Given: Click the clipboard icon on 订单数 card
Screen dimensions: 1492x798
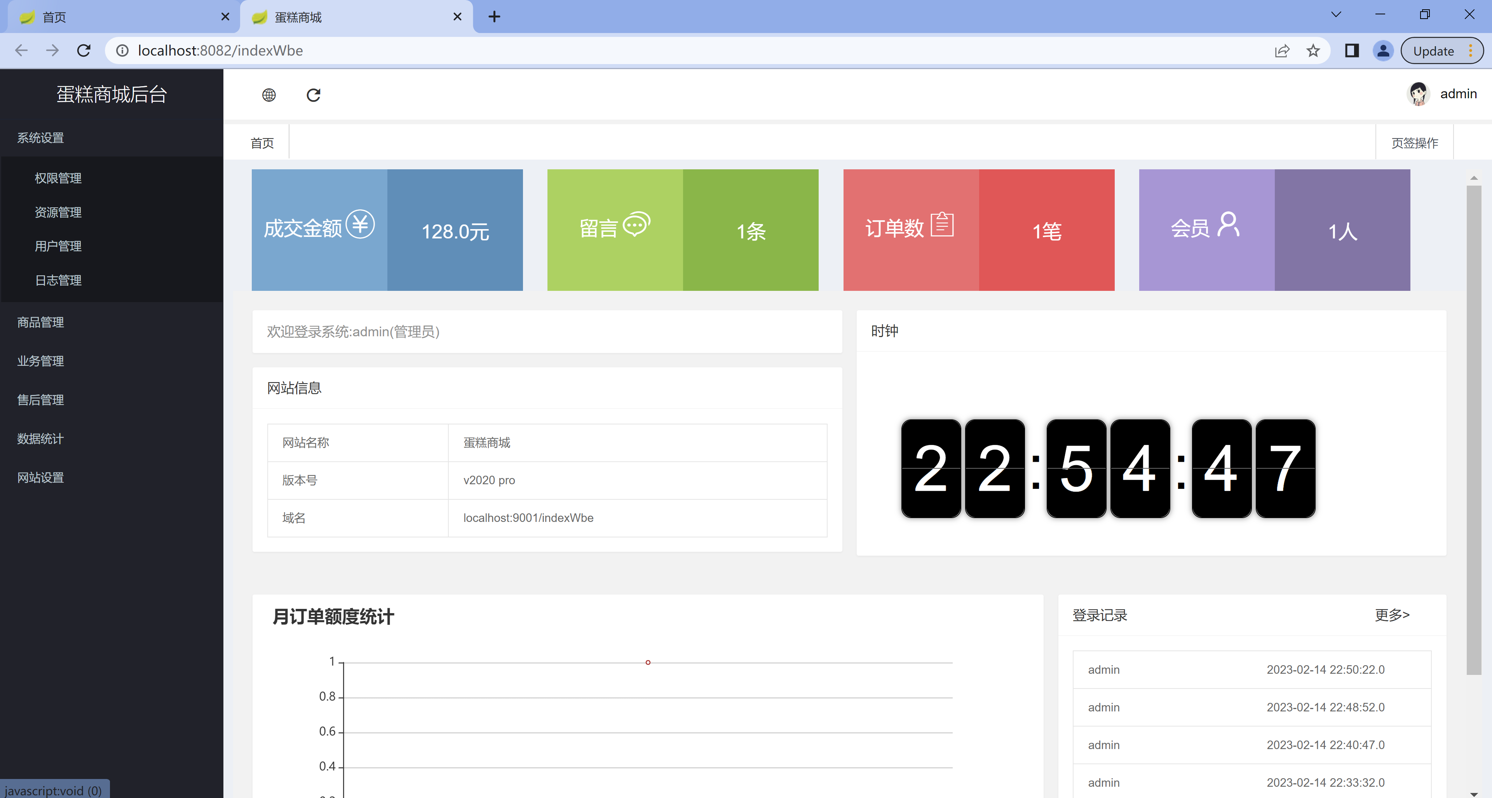Looking at the screenshot, I should point(942,224).
